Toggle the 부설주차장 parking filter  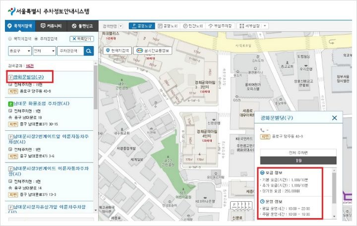tap(220, 26)
